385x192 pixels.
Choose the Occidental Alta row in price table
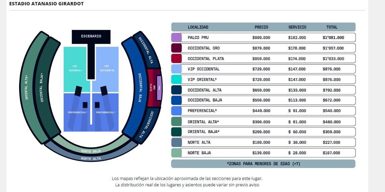click(263, 90)
